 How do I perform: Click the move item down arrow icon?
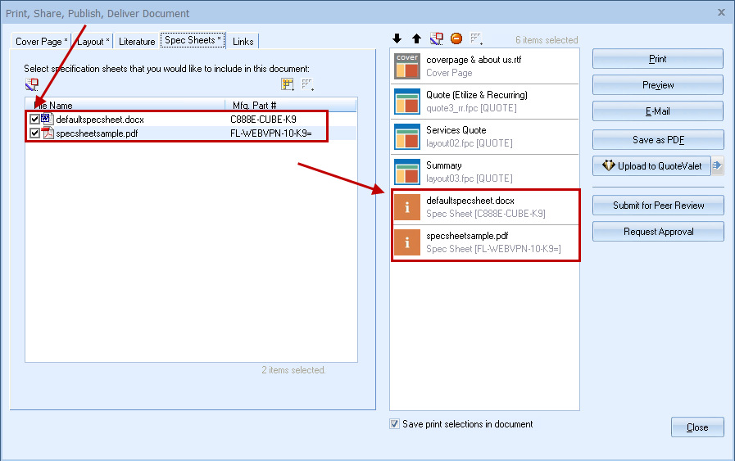pos(397,38)
